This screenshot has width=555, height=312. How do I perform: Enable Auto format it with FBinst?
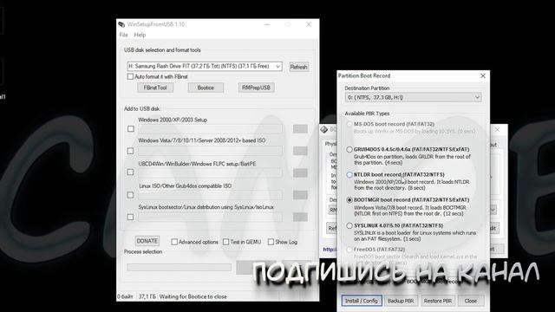point(130,76)
